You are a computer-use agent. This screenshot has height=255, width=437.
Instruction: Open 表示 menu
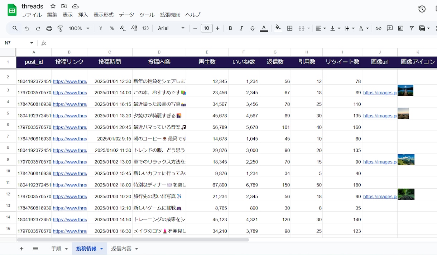68,15
